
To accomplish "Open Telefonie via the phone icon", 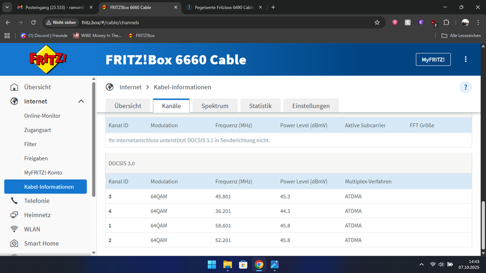I will click(14, 201).
